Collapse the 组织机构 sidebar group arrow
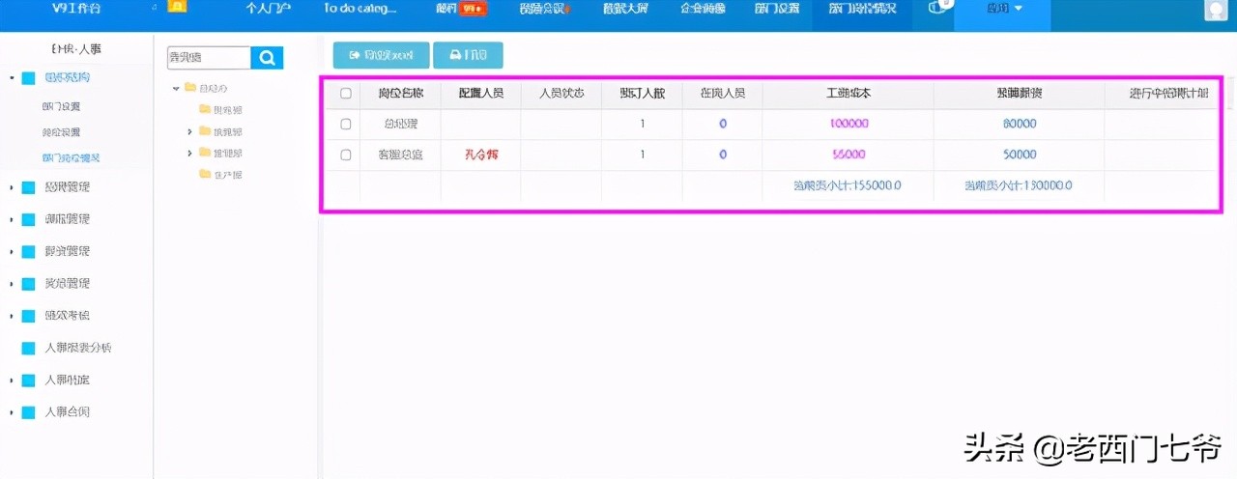Screen dimensions: 1237x479 11,77
